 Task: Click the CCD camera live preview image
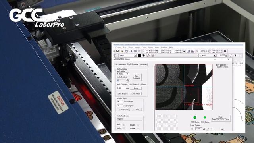184,87
